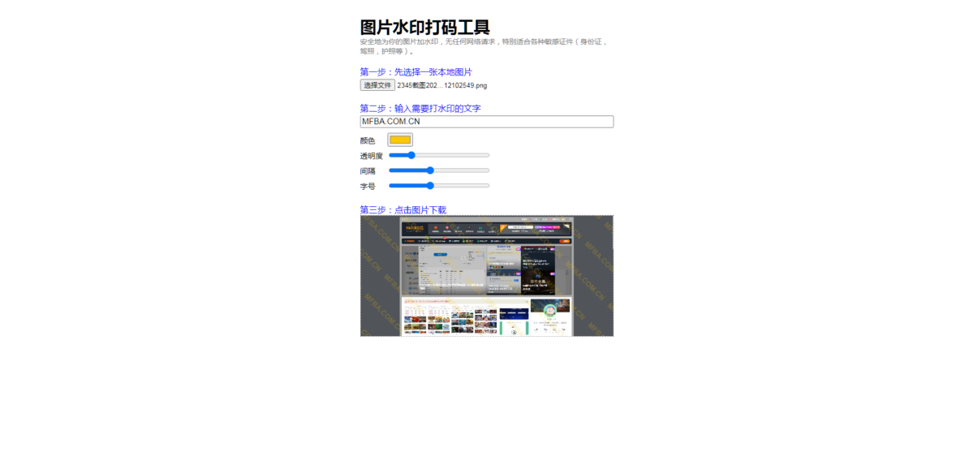Click the 第三步：点击图片下载 label
The width and height of the screenshot is (974, 465).
point(403,209)
